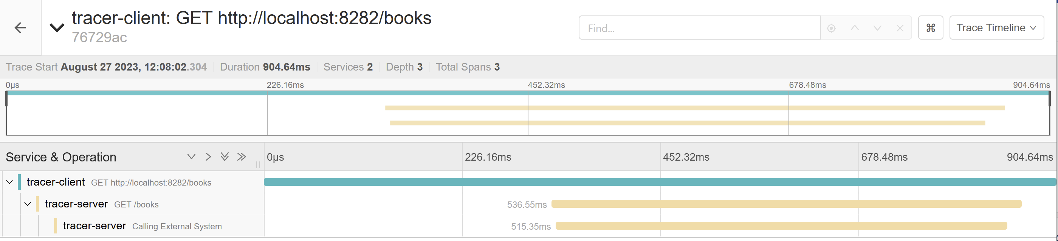
Task: Collapse one level with single right chevron
Action: (208, 157)
